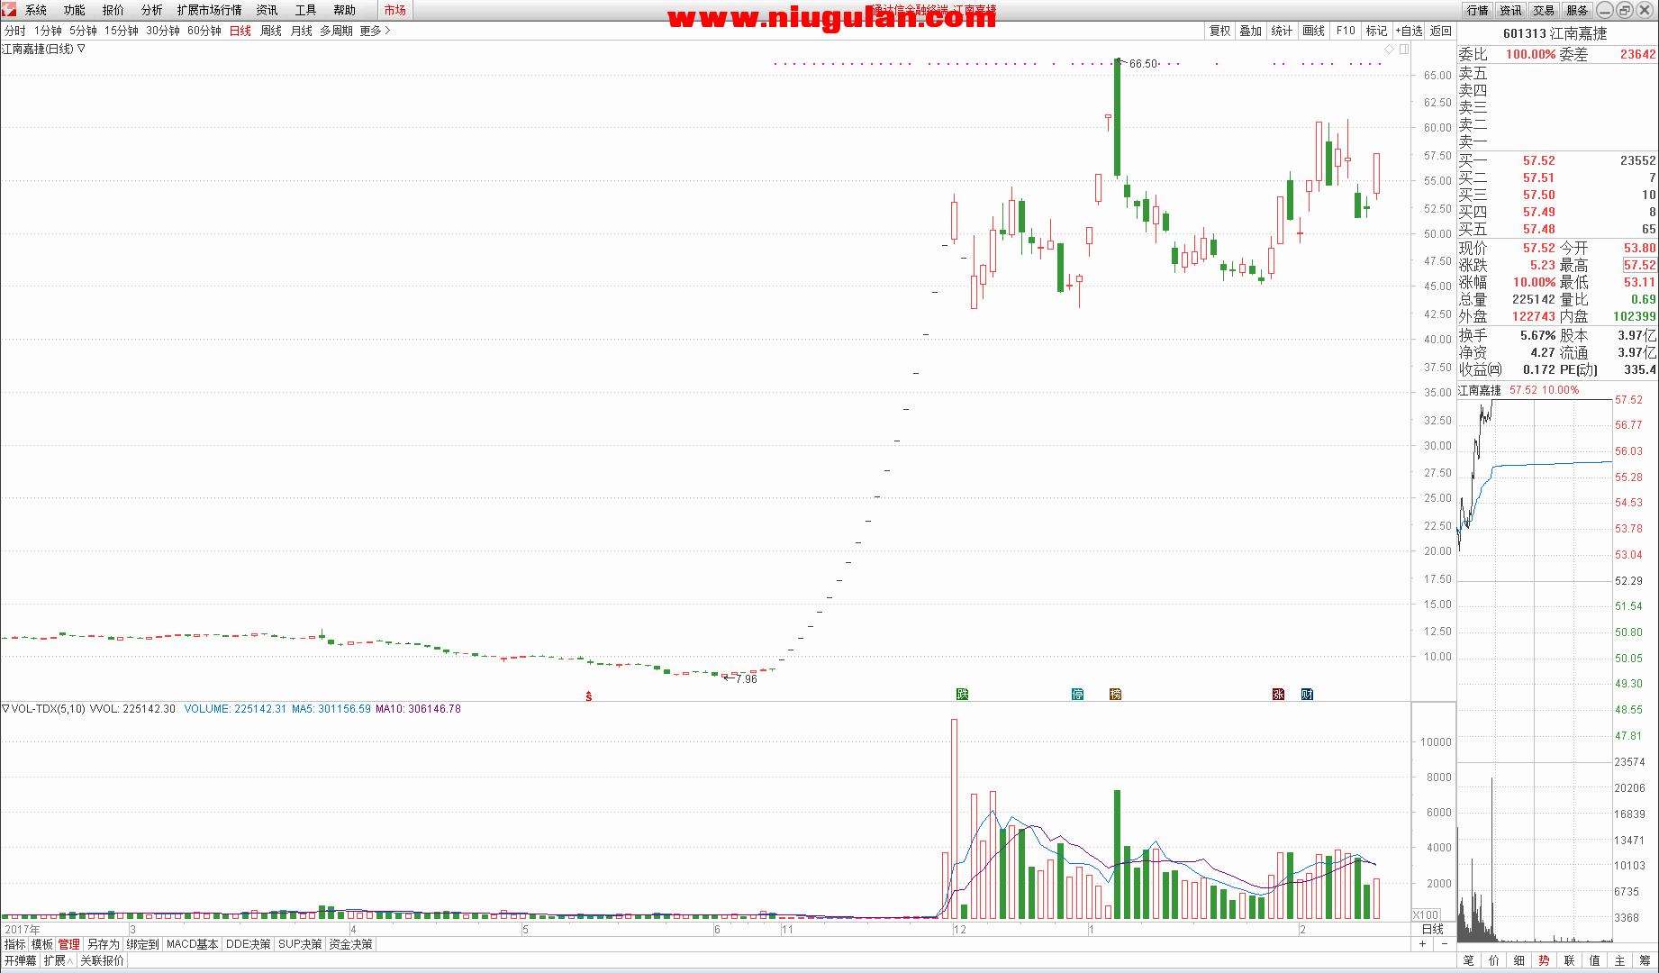Click the restore window button
This screenshot has width=1659, height=973.
click(x=1625, y=10)
